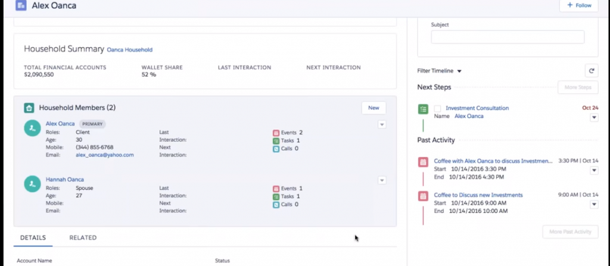Refresh the activity timeline
The height and width of the screenshot is (266, 610).
pyautogui.click(x=592, y=71)
